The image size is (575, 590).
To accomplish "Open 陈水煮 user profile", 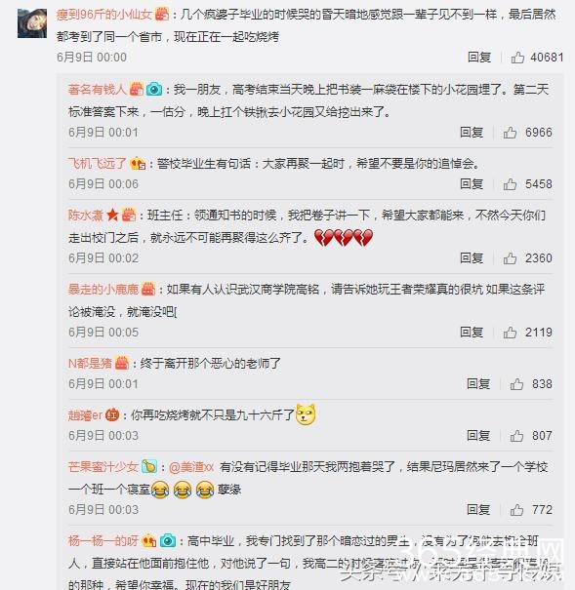I will 86,216.
